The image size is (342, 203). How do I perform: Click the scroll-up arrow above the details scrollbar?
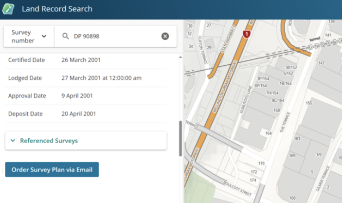181,57
